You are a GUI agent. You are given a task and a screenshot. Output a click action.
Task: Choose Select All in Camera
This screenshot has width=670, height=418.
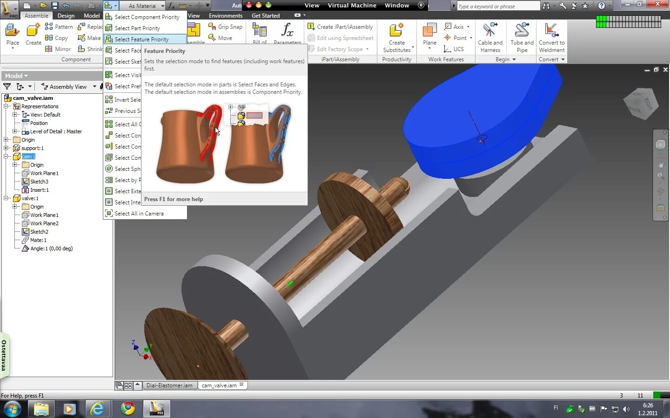tap(145, 213)
